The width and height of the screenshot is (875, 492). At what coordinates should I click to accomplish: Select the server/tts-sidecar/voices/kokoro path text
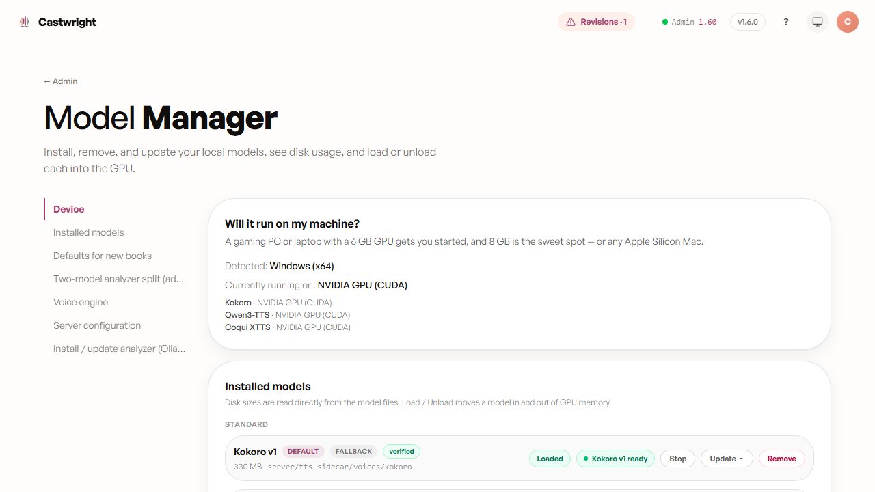(x=340, y=467)
